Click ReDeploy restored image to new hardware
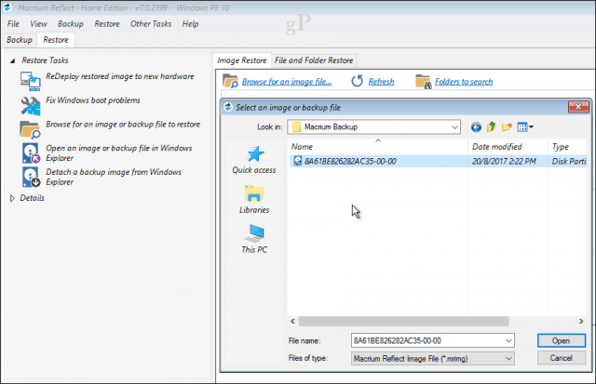The height and width of the screenshot is (384, 596). 120,76
